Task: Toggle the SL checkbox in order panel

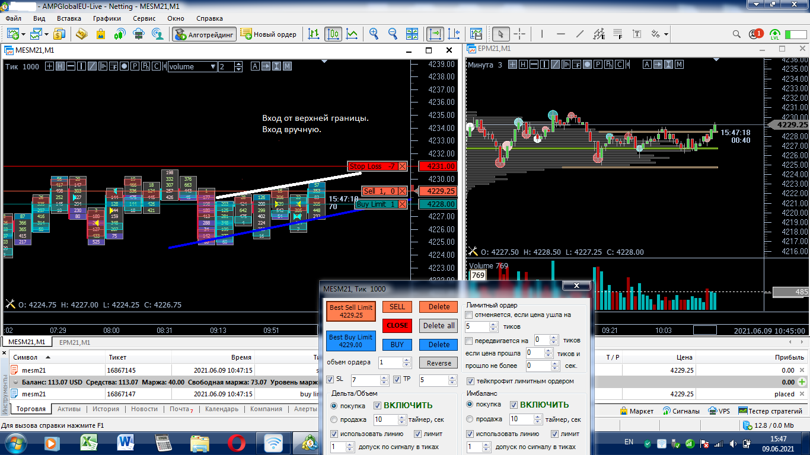Action: pos(330,379)
